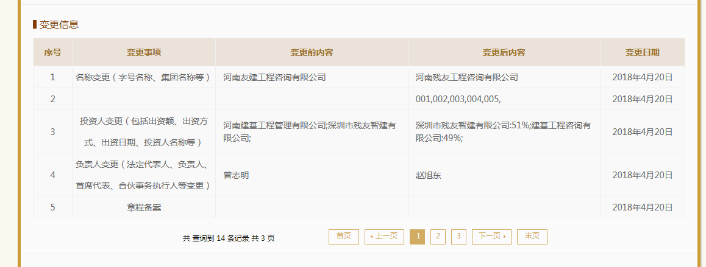Screen dimensions: 706x267
Task: Click the 变更后内容 column header
Action: point(504,52)
